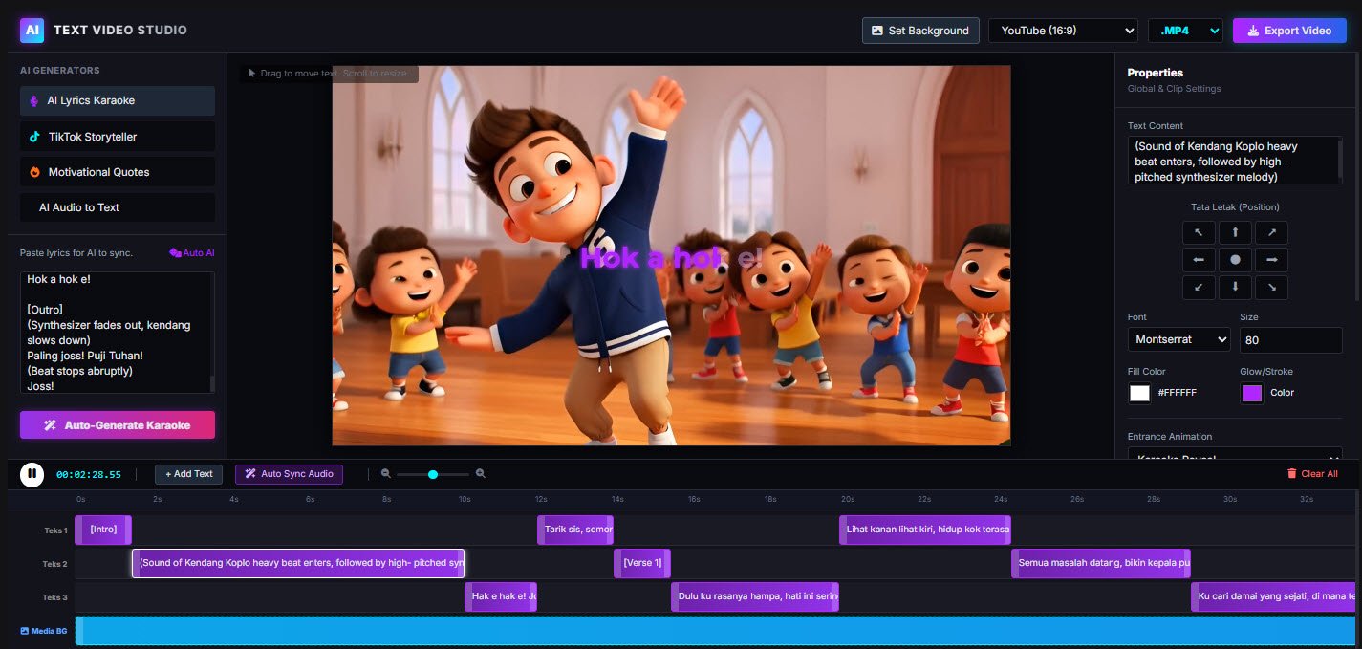Click the Export Video button

pos(1289,31)
